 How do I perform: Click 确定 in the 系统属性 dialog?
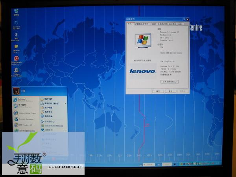[x=158, y=91]
